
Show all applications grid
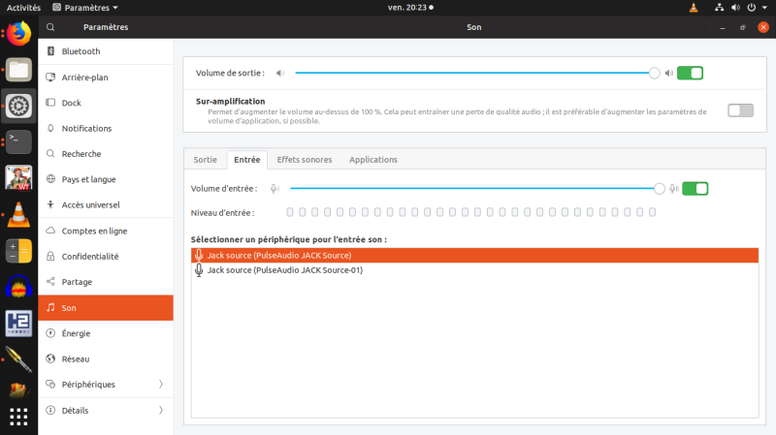point(18,417)
